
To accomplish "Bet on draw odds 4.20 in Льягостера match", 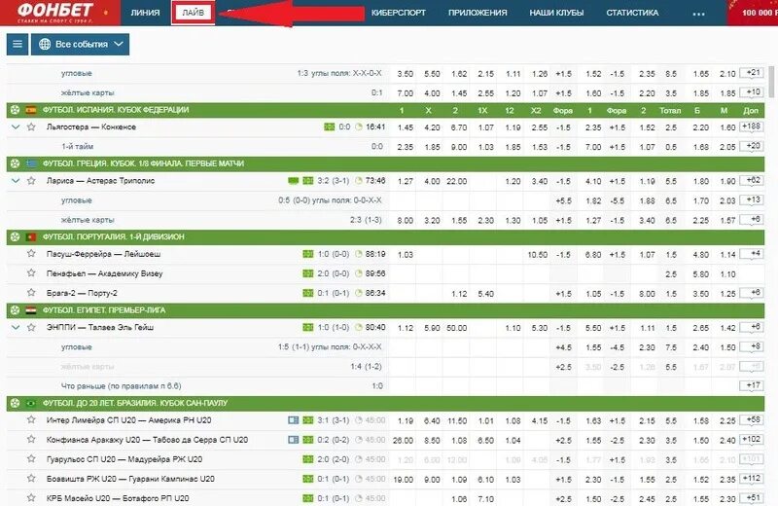I will pyautogui.click(x=432, y=127).
